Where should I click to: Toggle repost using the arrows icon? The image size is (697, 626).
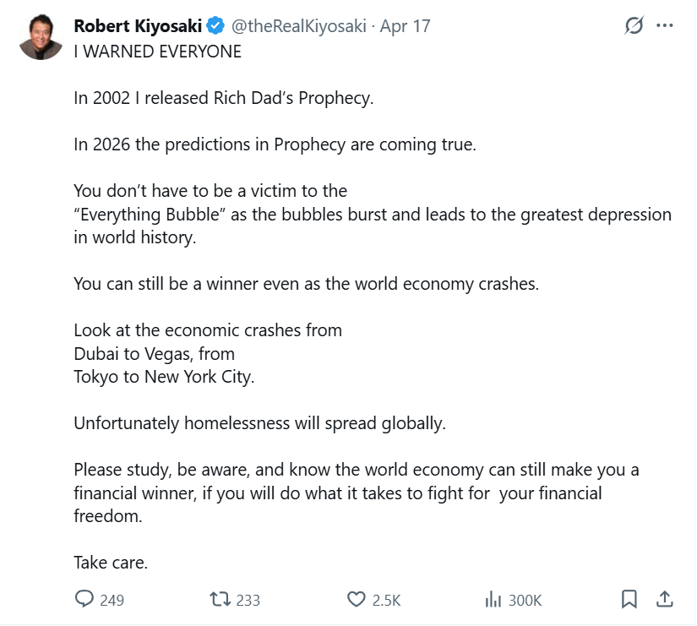point(220,599)
